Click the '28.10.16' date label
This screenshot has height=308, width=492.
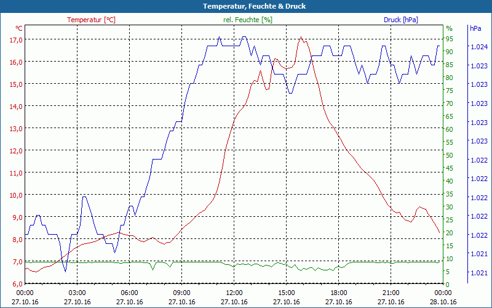coord(443,302)
